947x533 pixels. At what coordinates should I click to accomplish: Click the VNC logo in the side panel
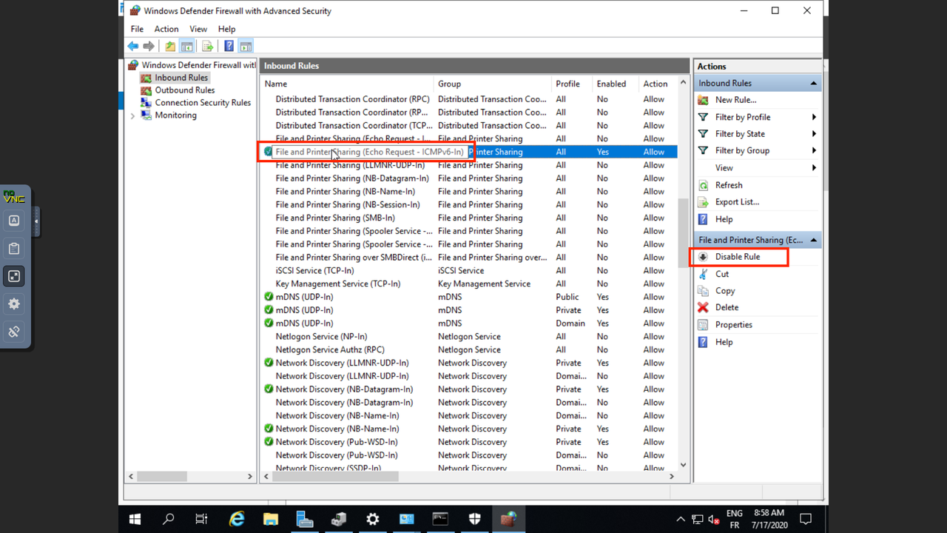(x=14, y=197)
